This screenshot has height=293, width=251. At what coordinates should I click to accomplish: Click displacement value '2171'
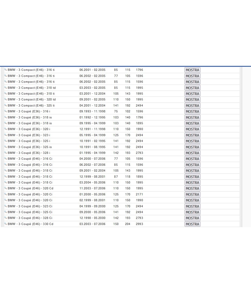point(139,194)
